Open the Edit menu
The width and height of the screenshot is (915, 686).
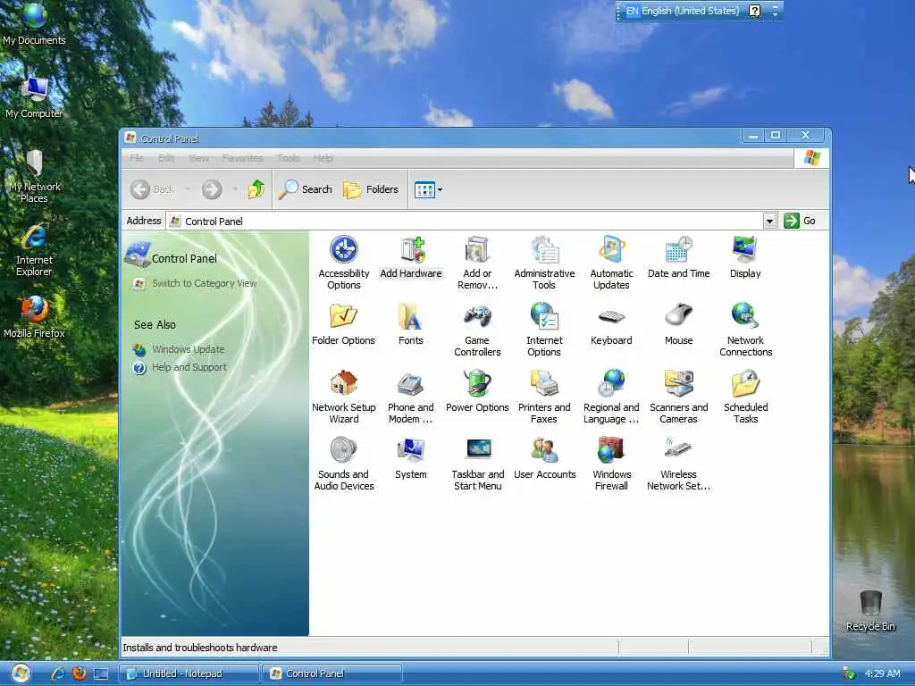pyautogui.click(x=165, y=158)
